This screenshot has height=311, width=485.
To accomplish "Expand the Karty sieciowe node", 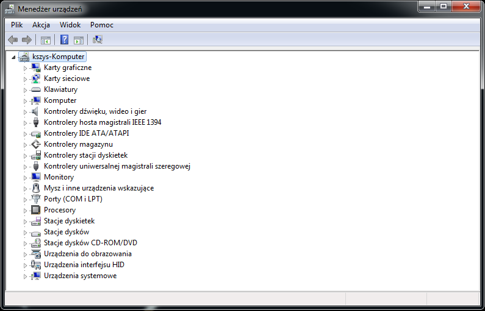I will [26, 79].
